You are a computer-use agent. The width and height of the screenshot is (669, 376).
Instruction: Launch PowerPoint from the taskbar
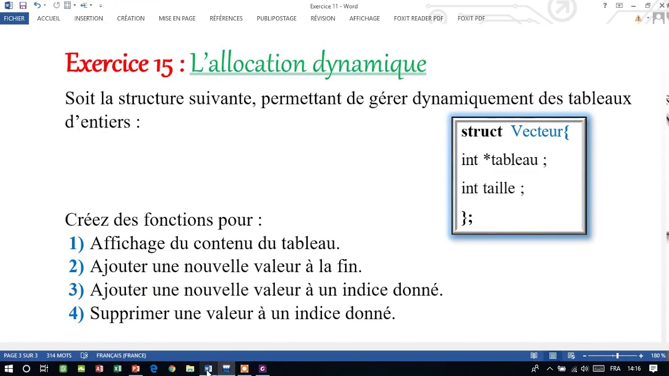coord(136,369)
